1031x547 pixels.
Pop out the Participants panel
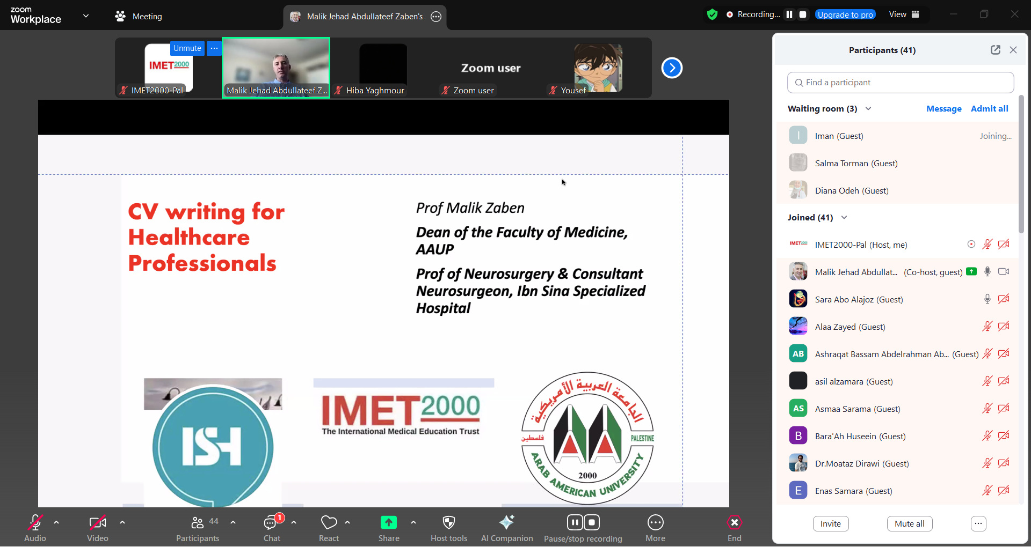point(995,50)
